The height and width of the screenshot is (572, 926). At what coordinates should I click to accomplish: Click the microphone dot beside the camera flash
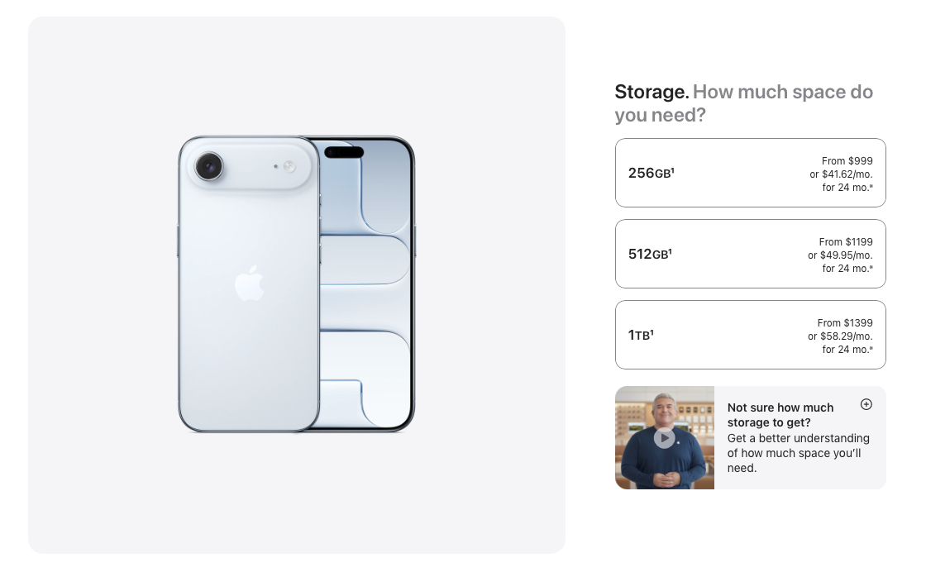click(275, 166)
